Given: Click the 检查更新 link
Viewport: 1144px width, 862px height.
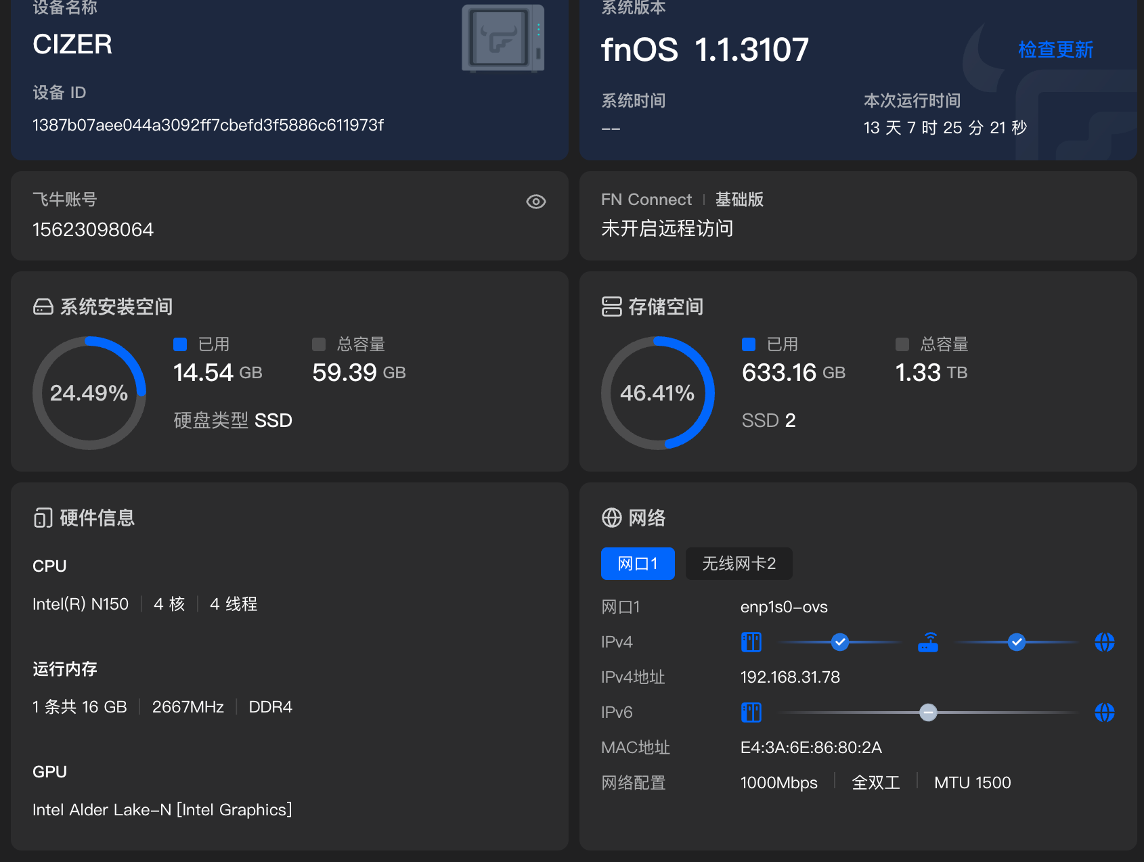Looking at the screenshot, I should 1055,49.
